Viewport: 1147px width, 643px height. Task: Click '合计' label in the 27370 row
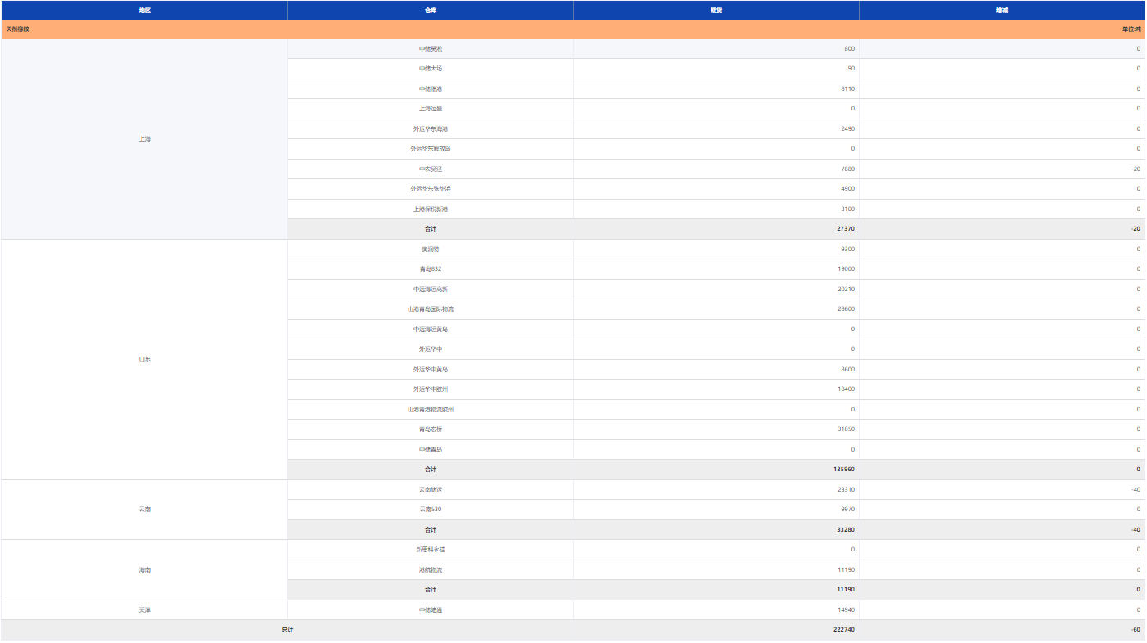[x=431, y=229]
